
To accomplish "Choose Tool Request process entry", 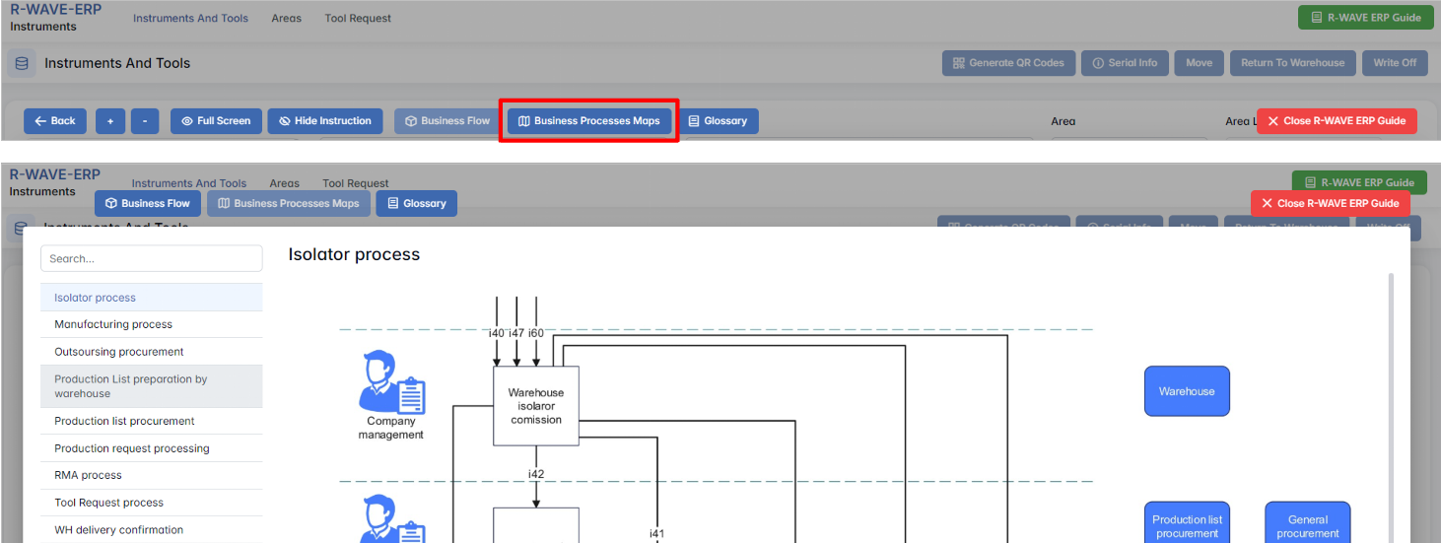I will 109,503.
